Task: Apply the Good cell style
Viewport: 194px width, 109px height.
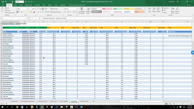Action: 118,9
